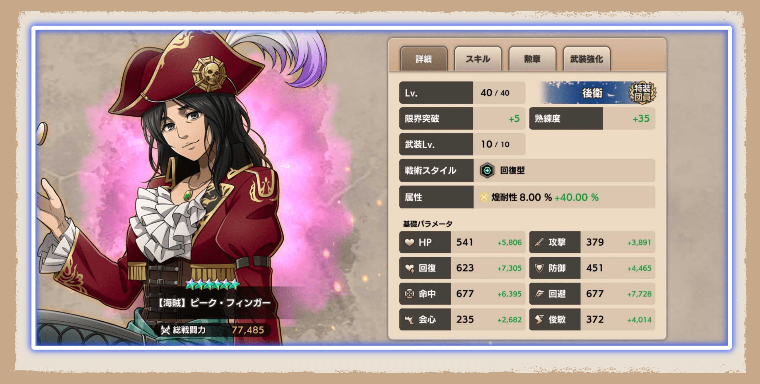Click the 回復型 tactic style icon

[x=487, y=170]
